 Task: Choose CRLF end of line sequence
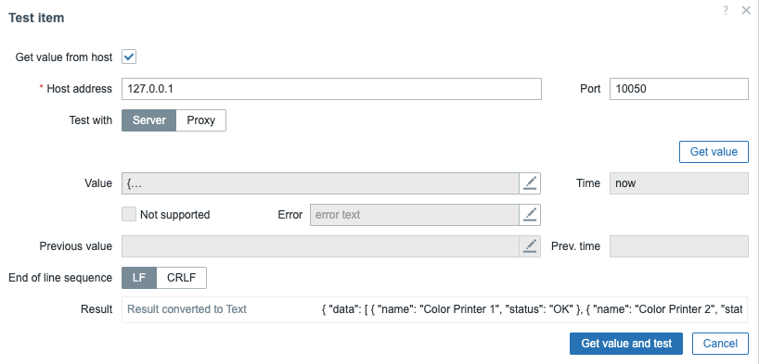(x=182, y=278)
